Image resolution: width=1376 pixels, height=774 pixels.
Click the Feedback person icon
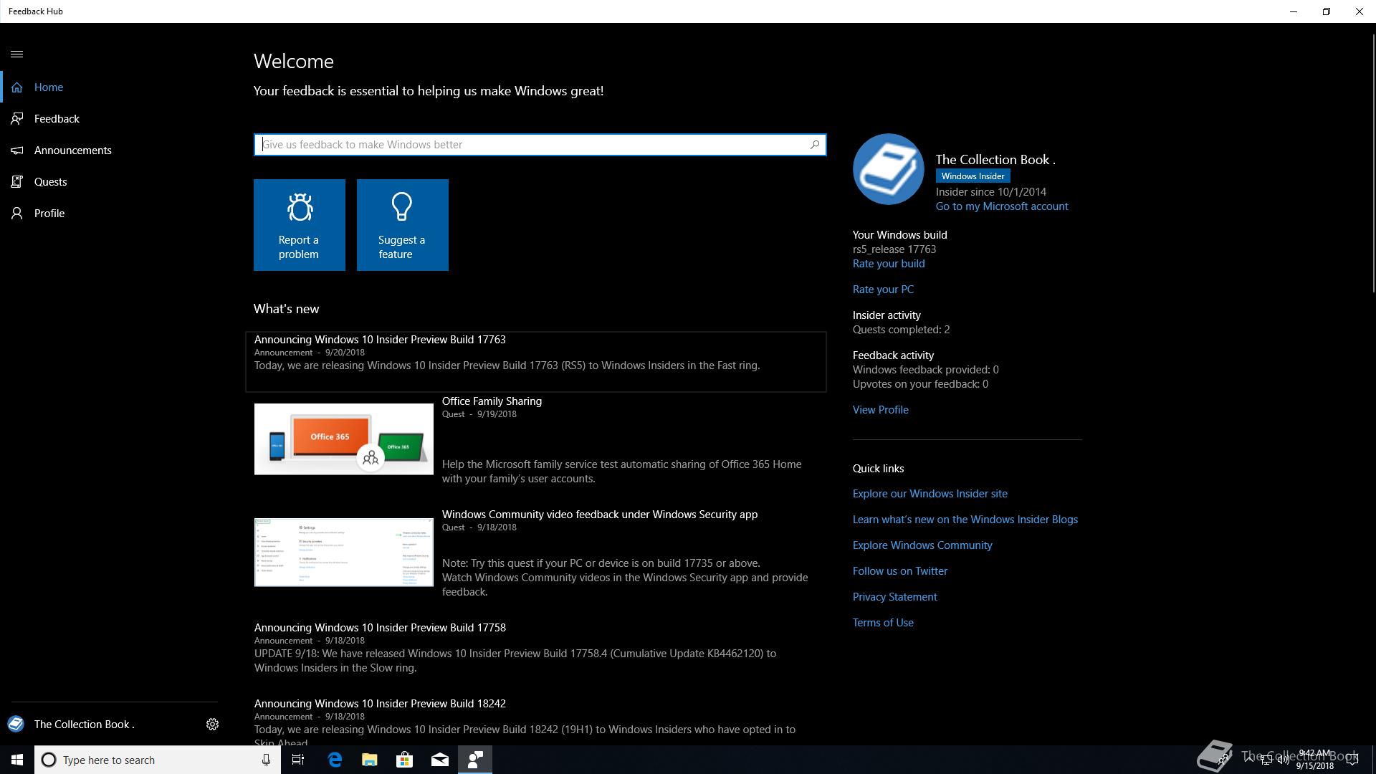coord(17,119)
